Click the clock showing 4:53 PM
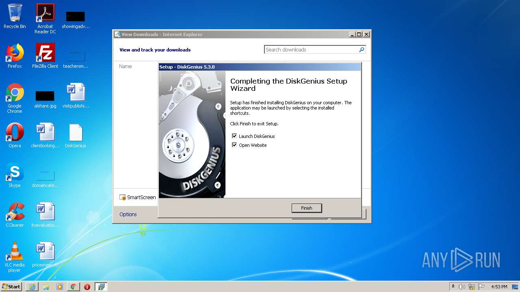This screenshot has width=520, height=292. 499,287
